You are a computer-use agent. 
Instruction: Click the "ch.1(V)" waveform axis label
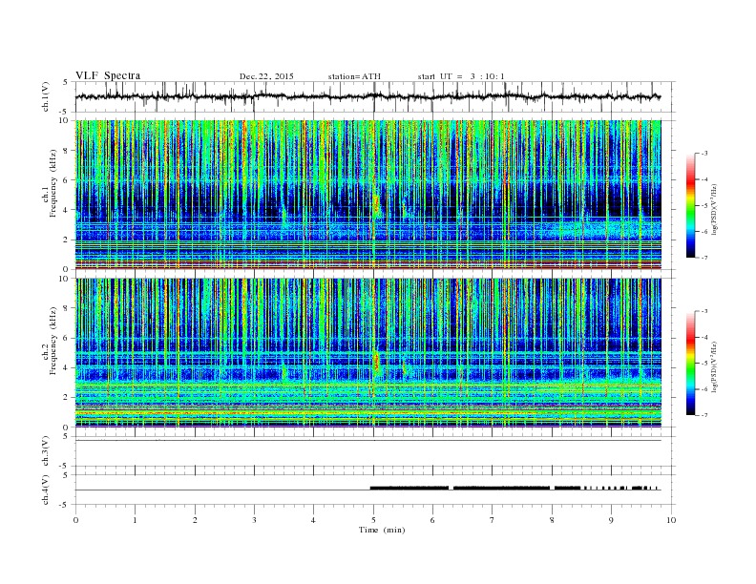[46, 96]
